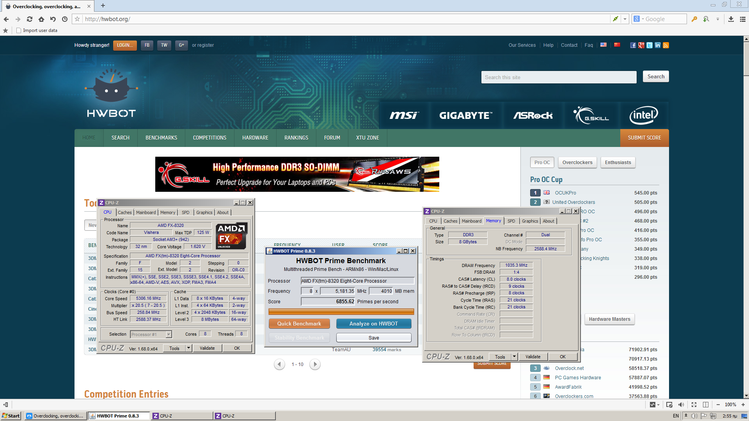Image resolution: width=749 pixels, height=421 pixels.
Task: Open Tools dropdown arrow in right CPU-Z
Action: tap(515, 357)
